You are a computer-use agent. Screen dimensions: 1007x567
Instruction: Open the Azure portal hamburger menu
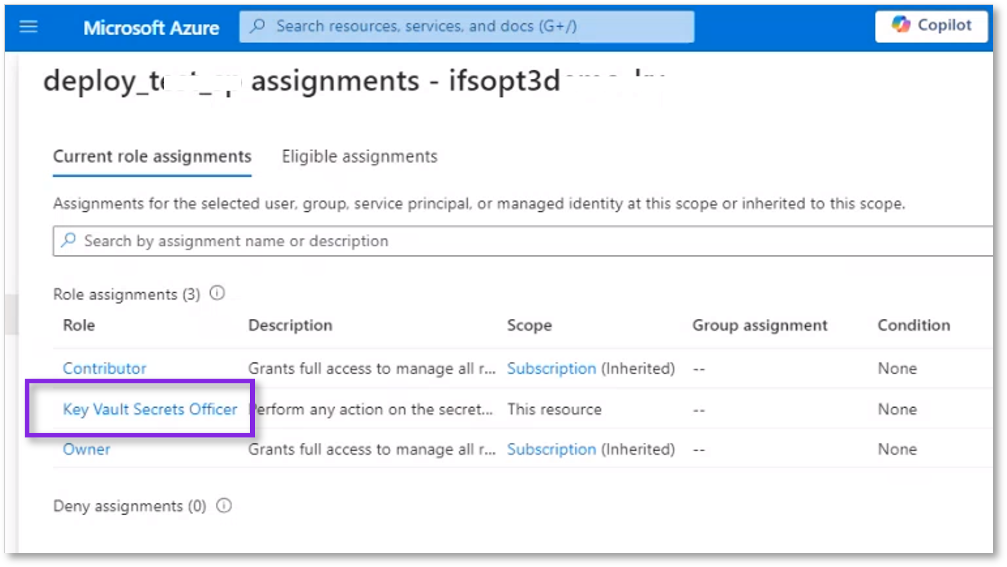pos(28,27)
